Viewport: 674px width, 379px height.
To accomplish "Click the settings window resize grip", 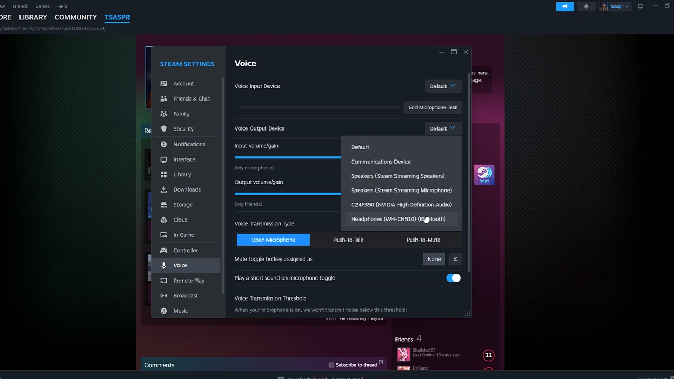I will point(467,314).
